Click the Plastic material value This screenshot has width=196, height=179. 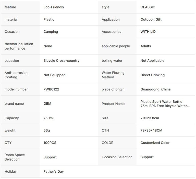click(49, 19)
